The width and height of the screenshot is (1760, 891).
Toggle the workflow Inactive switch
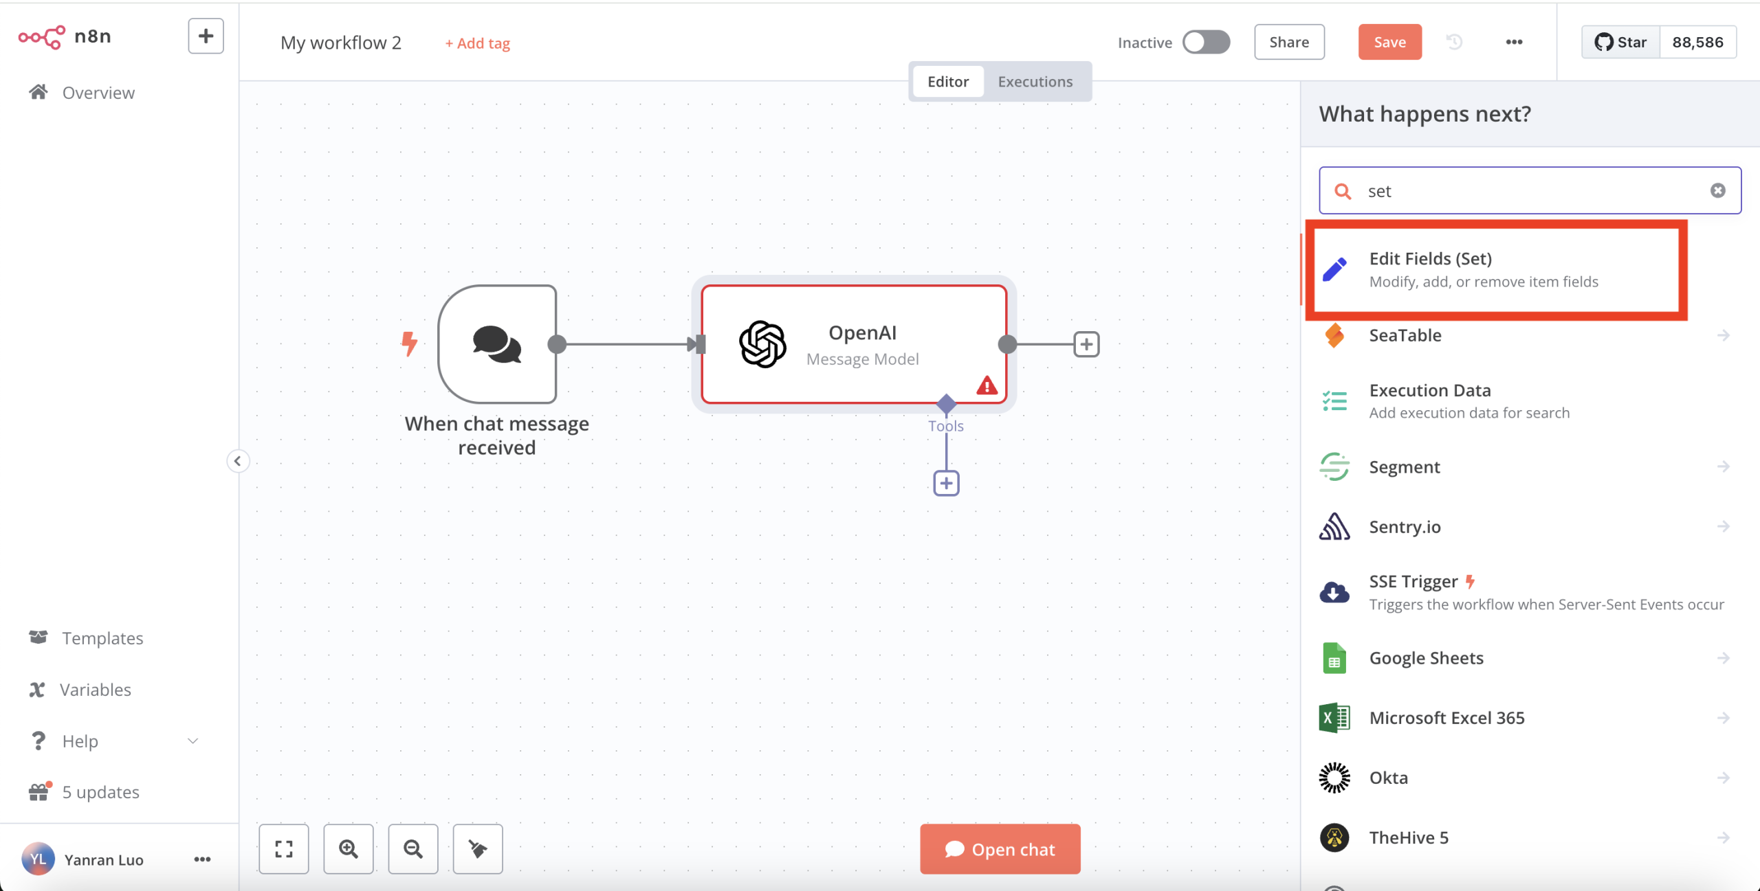(x=1206, y=42)
